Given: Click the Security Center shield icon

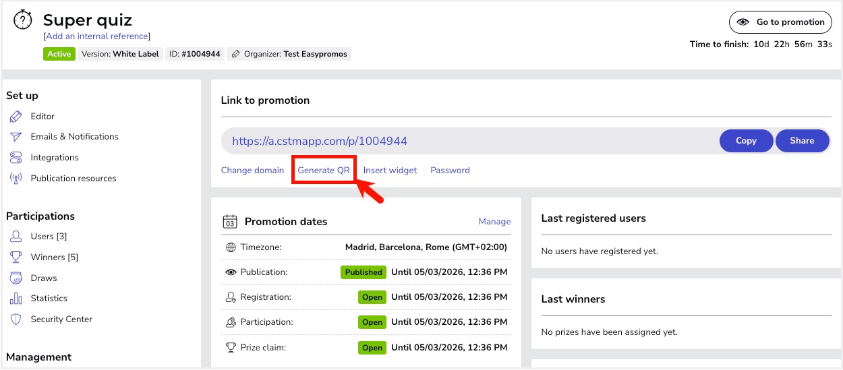Looking at the screenshot, I should 16,319.
